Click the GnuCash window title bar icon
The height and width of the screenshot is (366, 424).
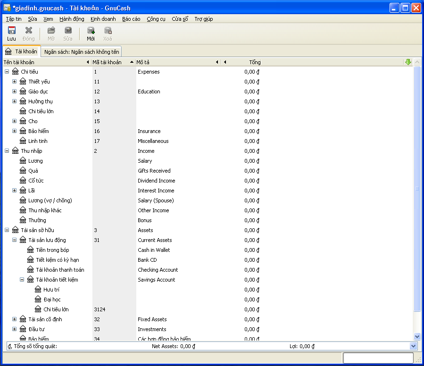[7, 8]
